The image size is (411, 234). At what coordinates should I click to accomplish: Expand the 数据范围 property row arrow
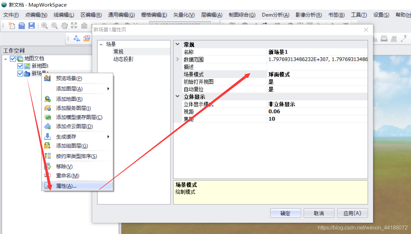(x=177, y=59)
